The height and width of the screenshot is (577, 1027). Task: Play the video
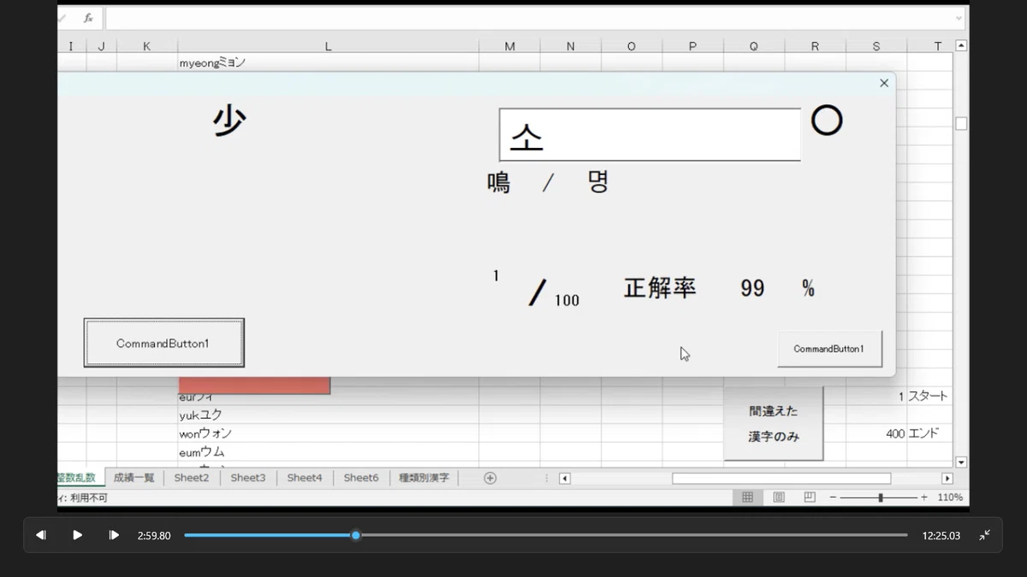click(x=77, y=535)
